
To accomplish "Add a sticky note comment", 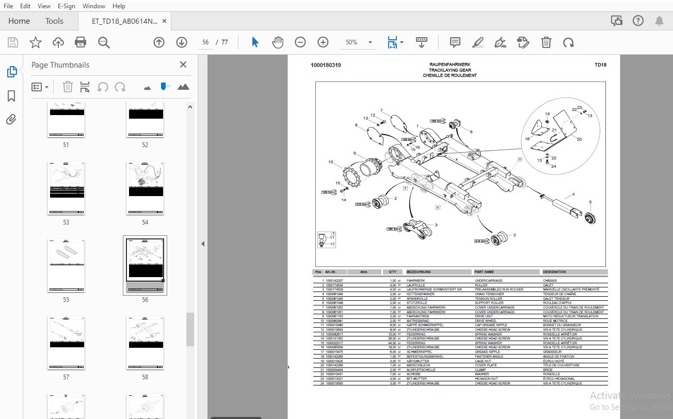I will [455, 42].
